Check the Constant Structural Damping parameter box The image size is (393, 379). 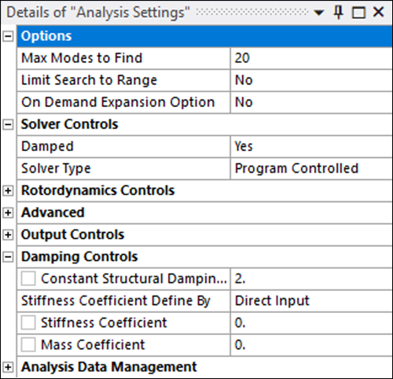28,278
